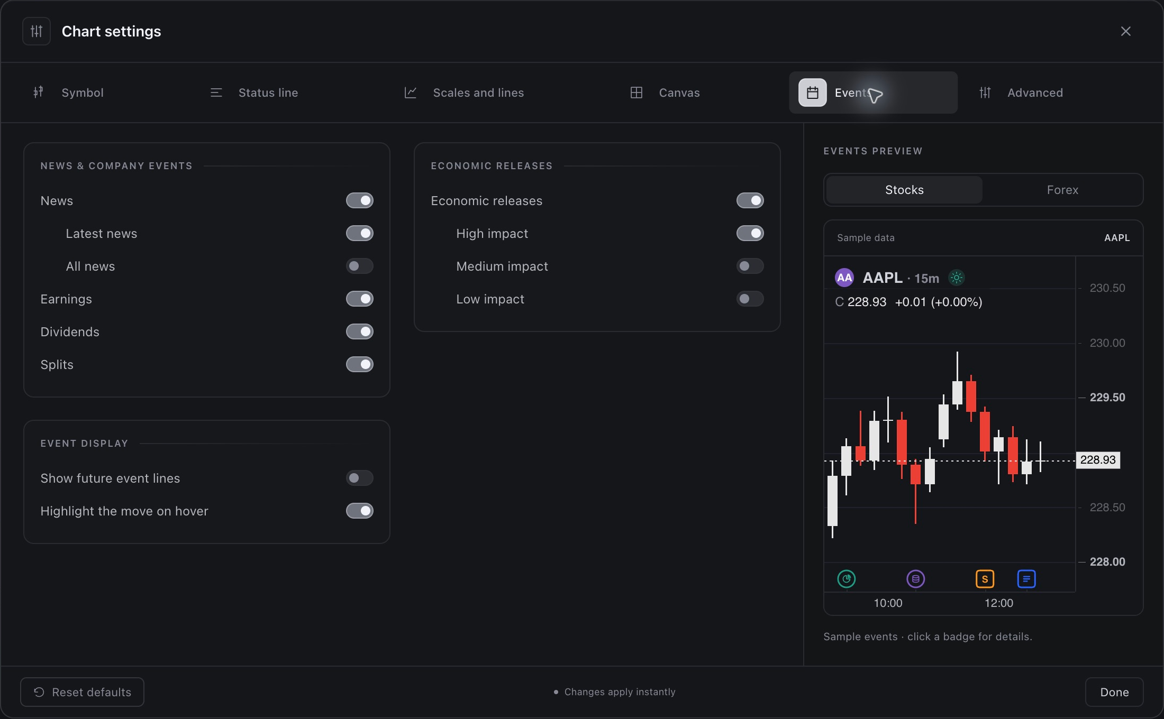Enable the Low impact toggle

(750, 299)
